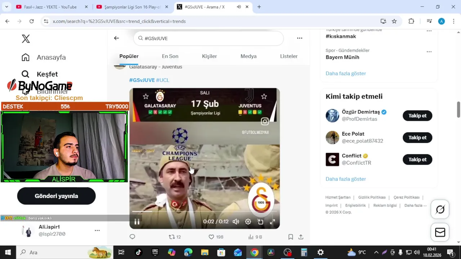Mute the video with speaker icon
The width and height of the screenshot is (461, 259).
(x=236, y=222)
